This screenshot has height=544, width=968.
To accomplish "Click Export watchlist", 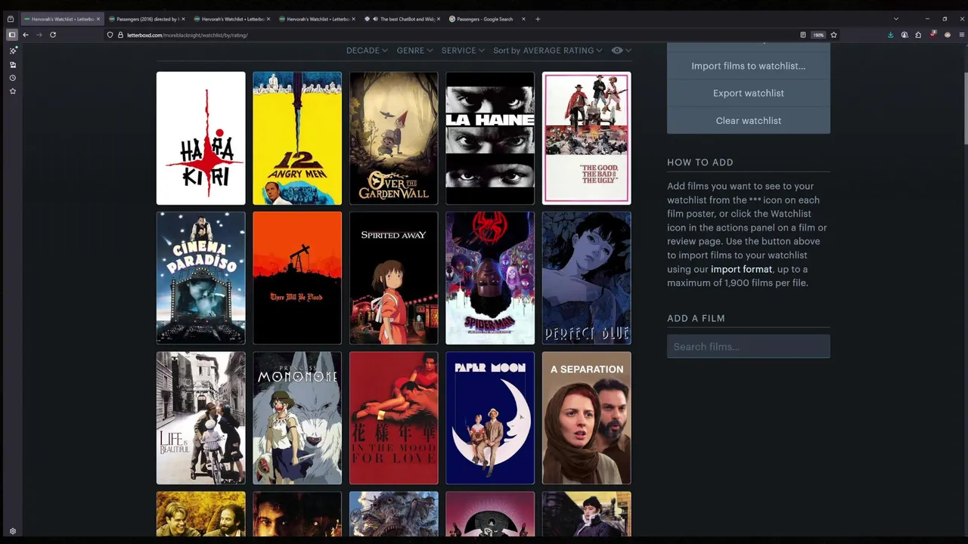I will 749,93.
